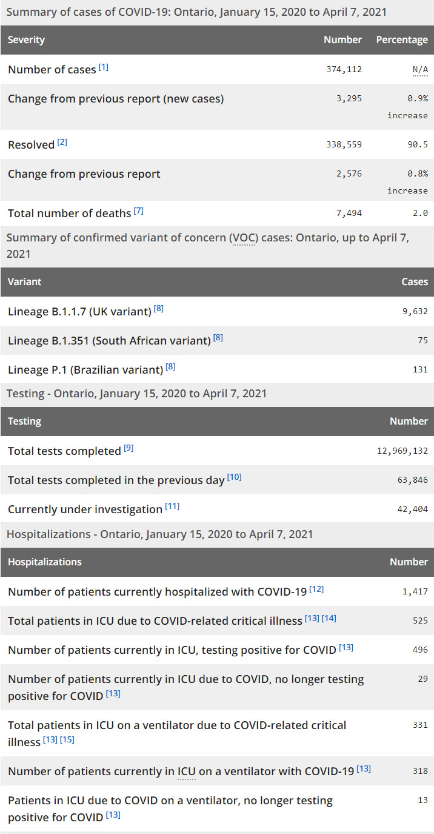Click footnote 8 for South African variant row
This screenshot has width=434, height=834.
pos(218,338)
